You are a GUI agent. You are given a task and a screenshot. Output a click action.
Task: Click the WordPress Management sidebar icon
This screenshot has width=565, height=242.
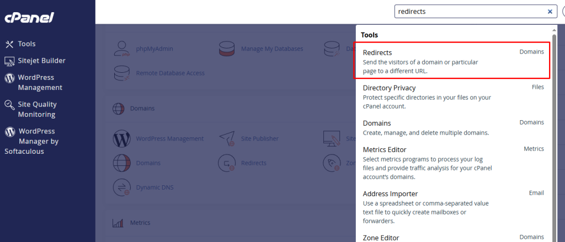(x=9, y=78)
